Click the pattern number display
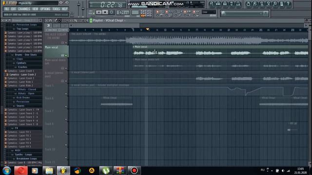This screenshot has width=312, height=175. 136,12
